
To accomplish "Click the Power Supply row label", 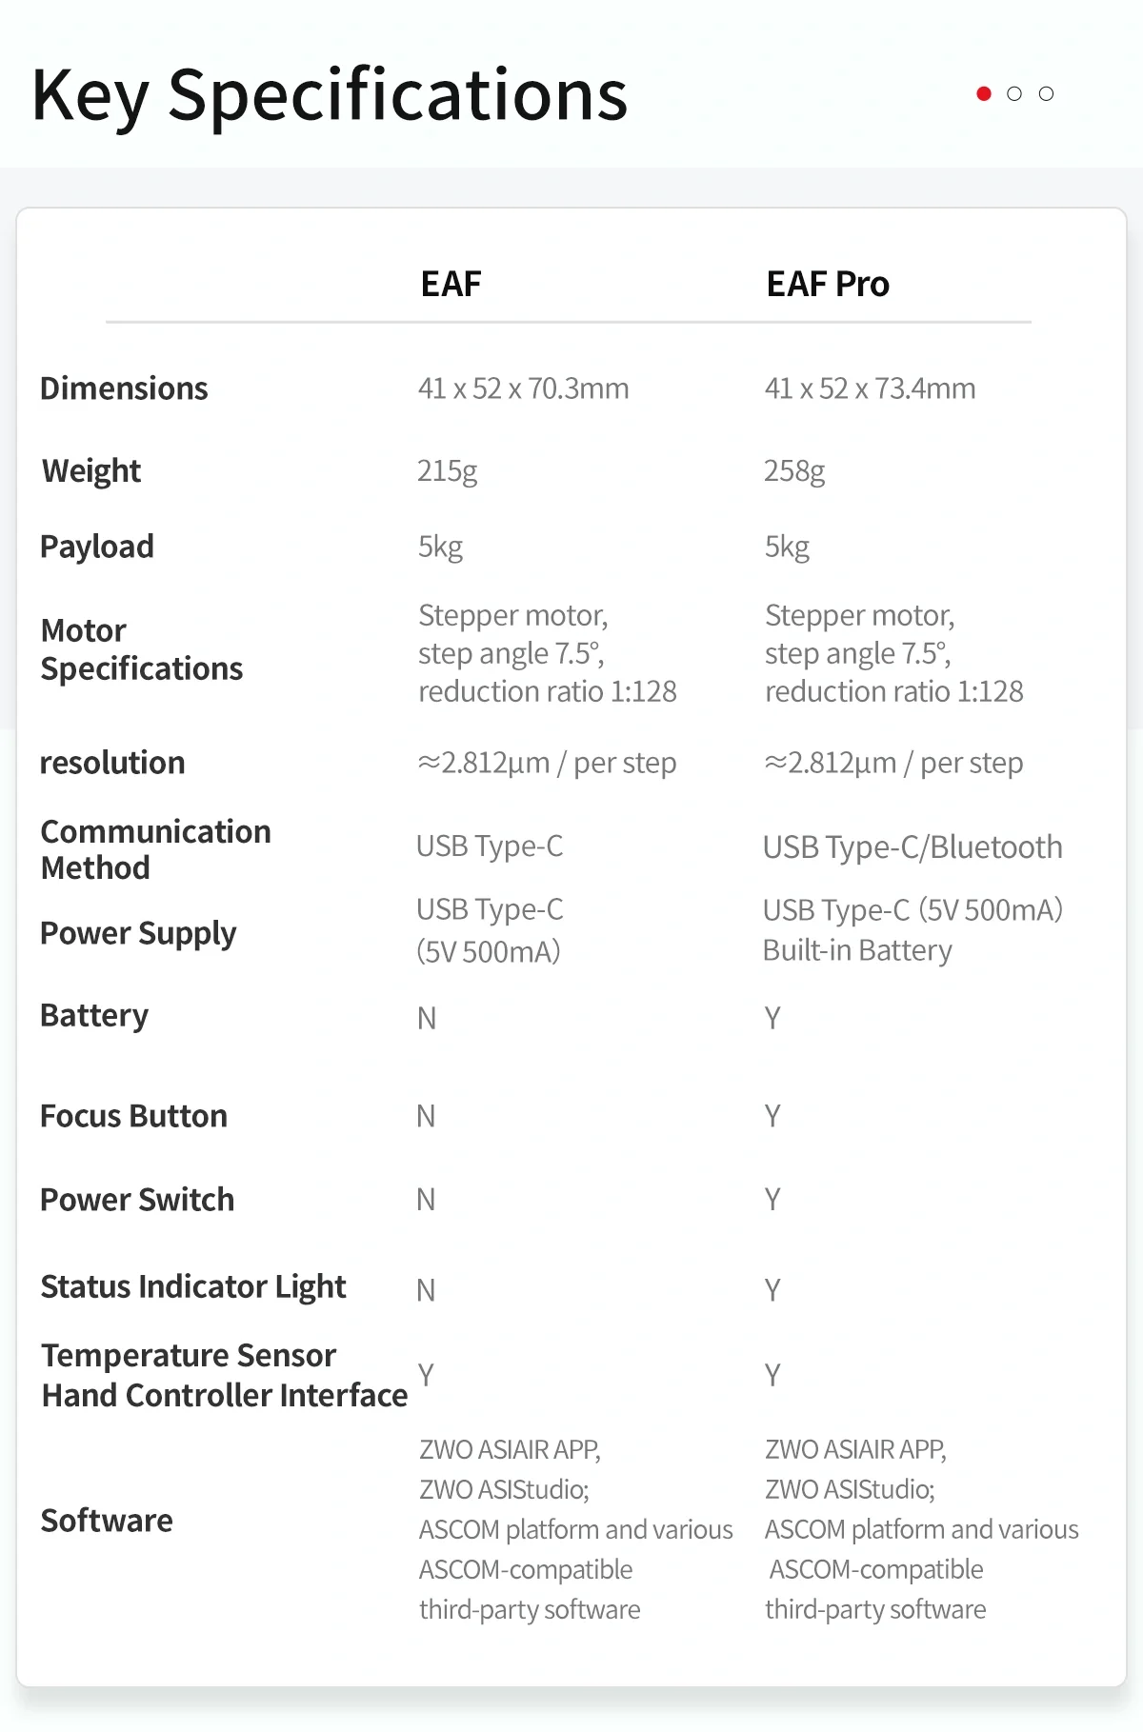I will (x=138, y=933).
